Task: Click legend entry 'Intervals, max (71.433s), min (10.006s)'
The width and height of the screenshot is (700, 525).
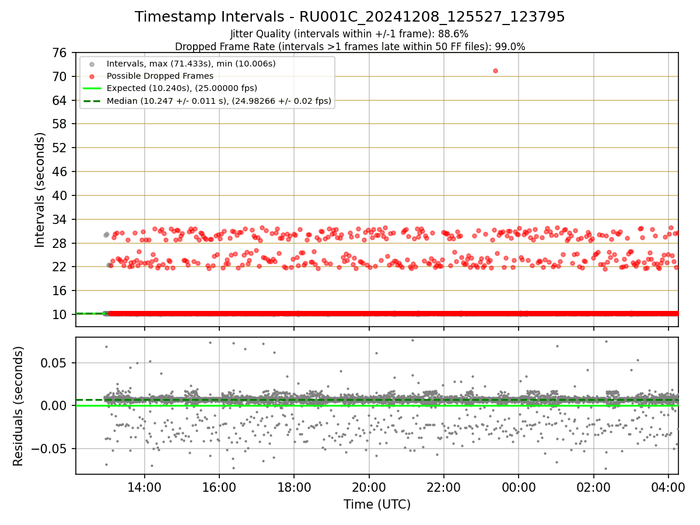Action: click(191, 64)
